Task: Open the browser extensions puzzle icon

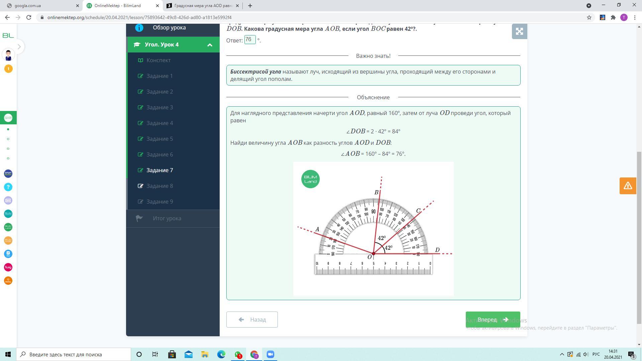Action: point(613,17)
